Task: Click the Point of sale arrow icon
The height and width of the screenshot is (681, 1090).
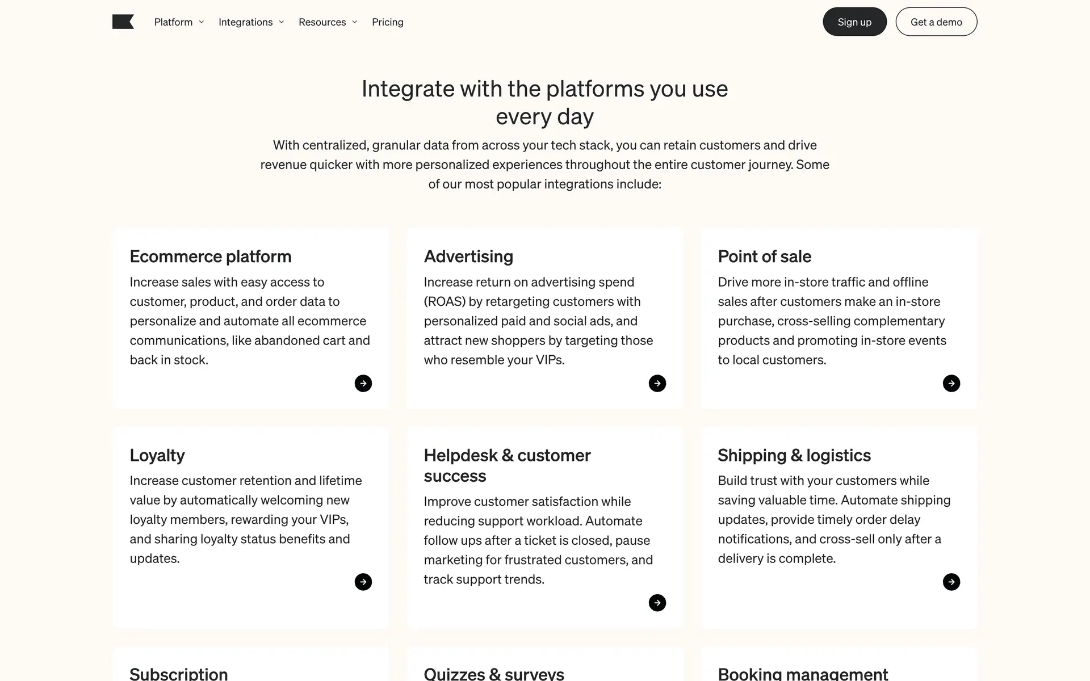Action: click(x=951, y=384)
